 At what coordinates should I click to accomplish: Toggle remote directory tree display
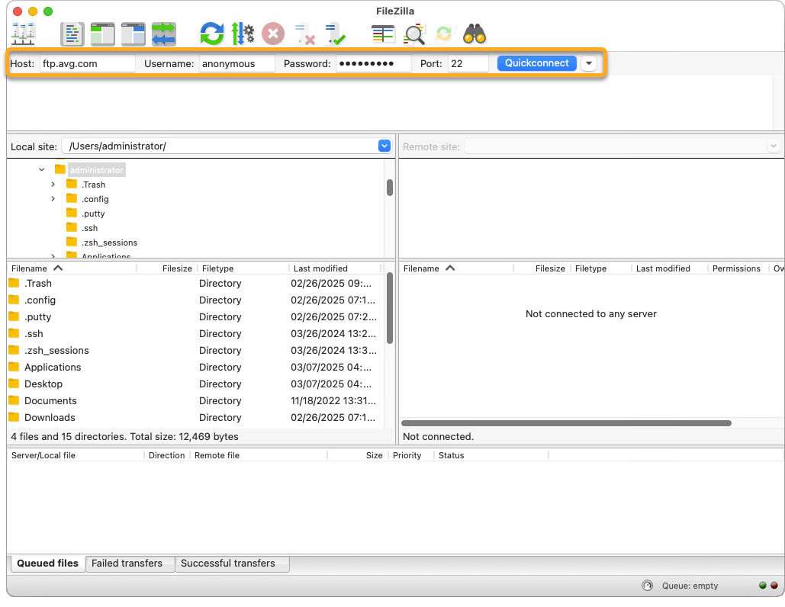[133, 34]
